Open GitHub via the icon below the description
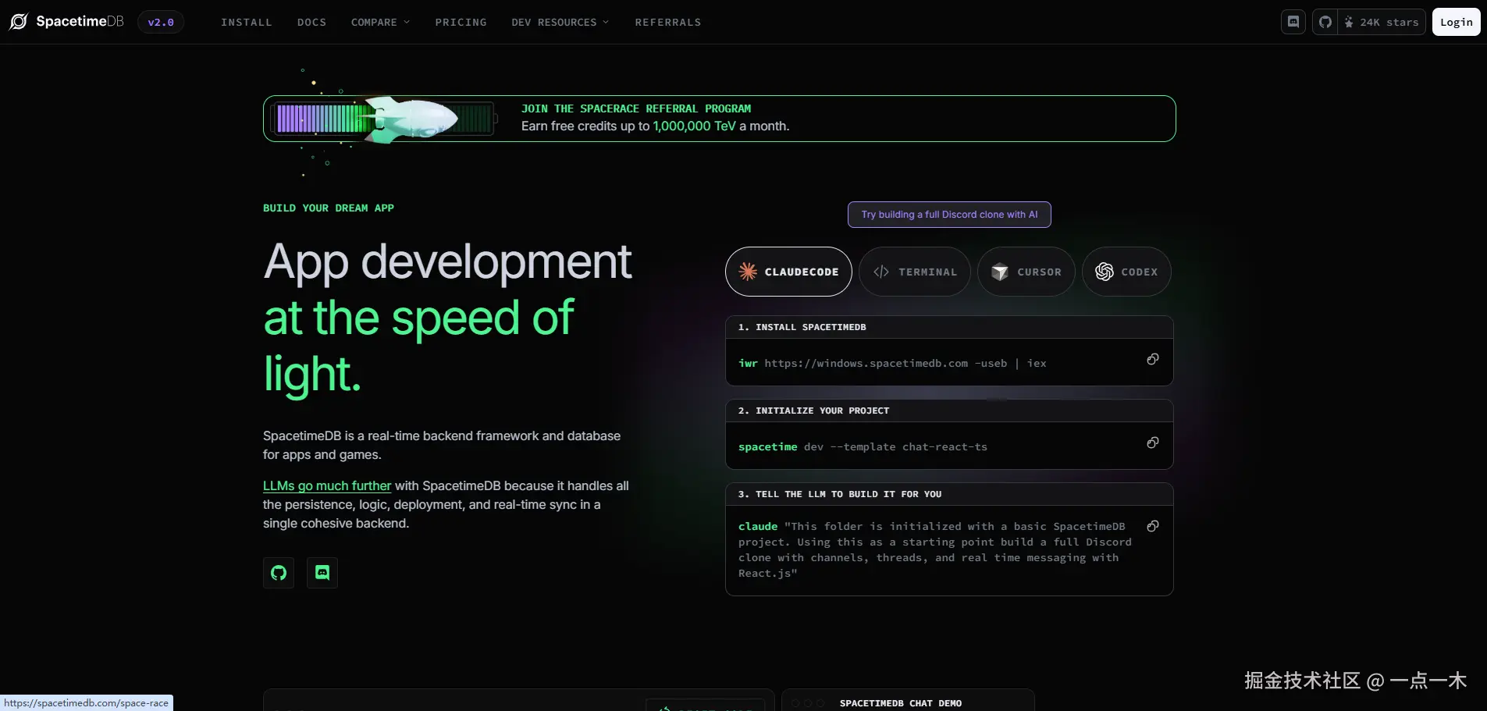Viewport: 1487px width, 711px height. pos(278,572)
